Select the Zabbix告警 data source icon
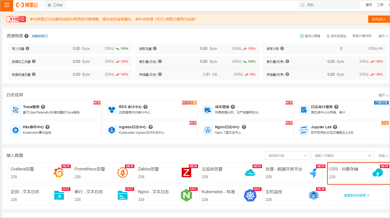This screenshot has height=218, width=390. coord(186,172)
